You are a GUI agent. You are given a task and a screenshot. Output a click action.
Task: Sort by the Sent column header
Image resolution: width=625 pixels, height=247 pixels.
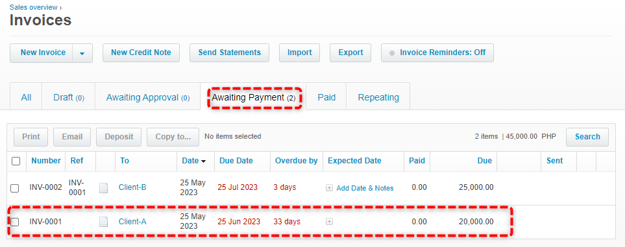[554, 161]
